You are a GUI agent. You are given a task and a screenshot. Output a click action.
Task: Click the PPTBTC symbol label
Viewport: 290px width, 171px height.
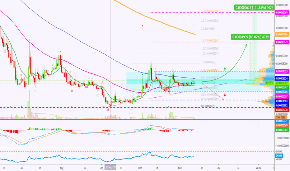tap(270, 83)
